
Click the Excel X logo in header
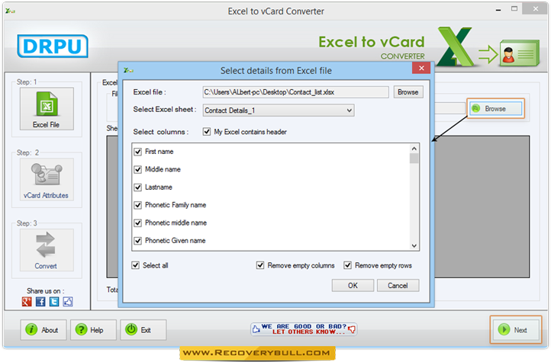(x=456, y=46)
